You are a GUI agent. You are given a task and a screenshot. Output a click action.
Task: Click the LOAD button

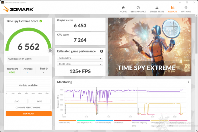[x=17, y=101]
